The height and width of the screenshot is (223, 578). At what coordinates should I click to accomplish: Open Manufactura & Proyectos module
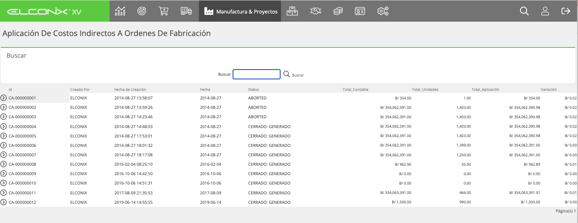pos(240,11)
